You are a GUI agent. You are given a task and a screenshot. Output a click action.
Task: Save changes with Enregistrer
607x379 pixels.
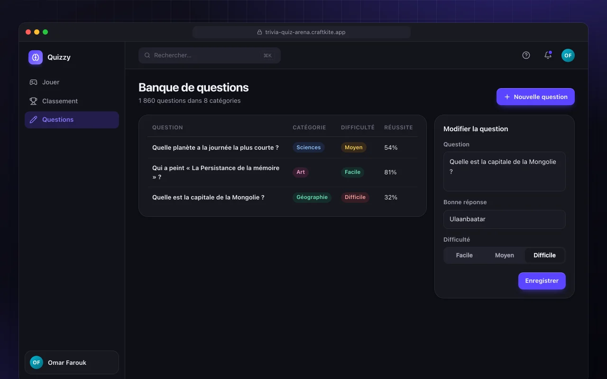coord(542,281)
